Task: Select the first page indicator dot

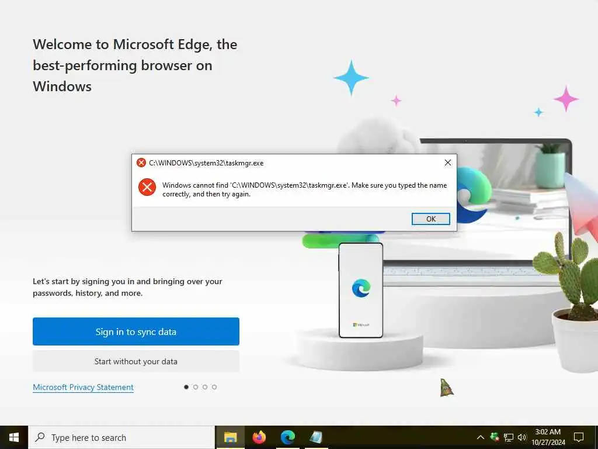Action: 186,387
